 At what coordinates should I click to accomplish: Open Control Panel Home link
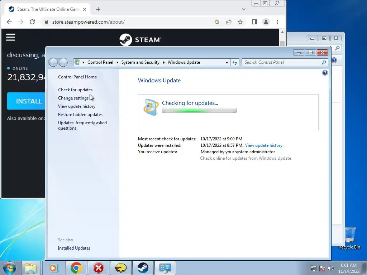pos(77,77)
